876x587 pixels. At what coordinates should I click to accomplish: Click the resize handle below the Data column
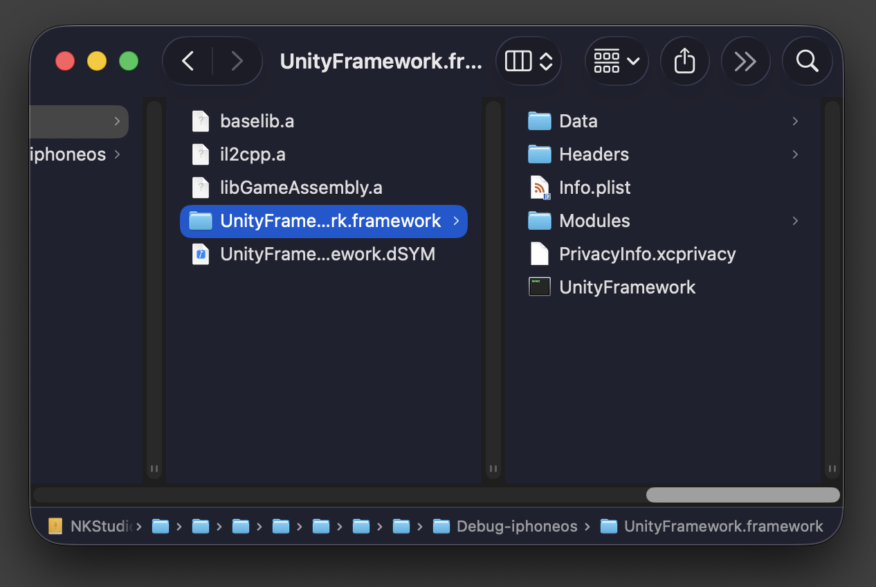pyautogui.click(x=832, y=469)
